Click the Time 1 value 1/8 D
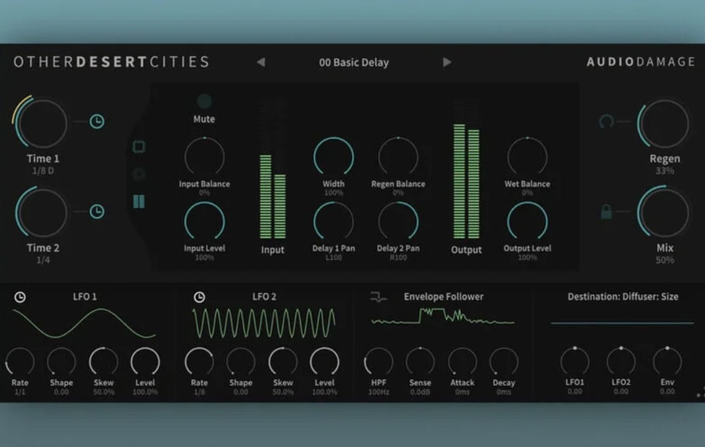The width and height of the screenshot is (705, 447). [x=43, y=171]
